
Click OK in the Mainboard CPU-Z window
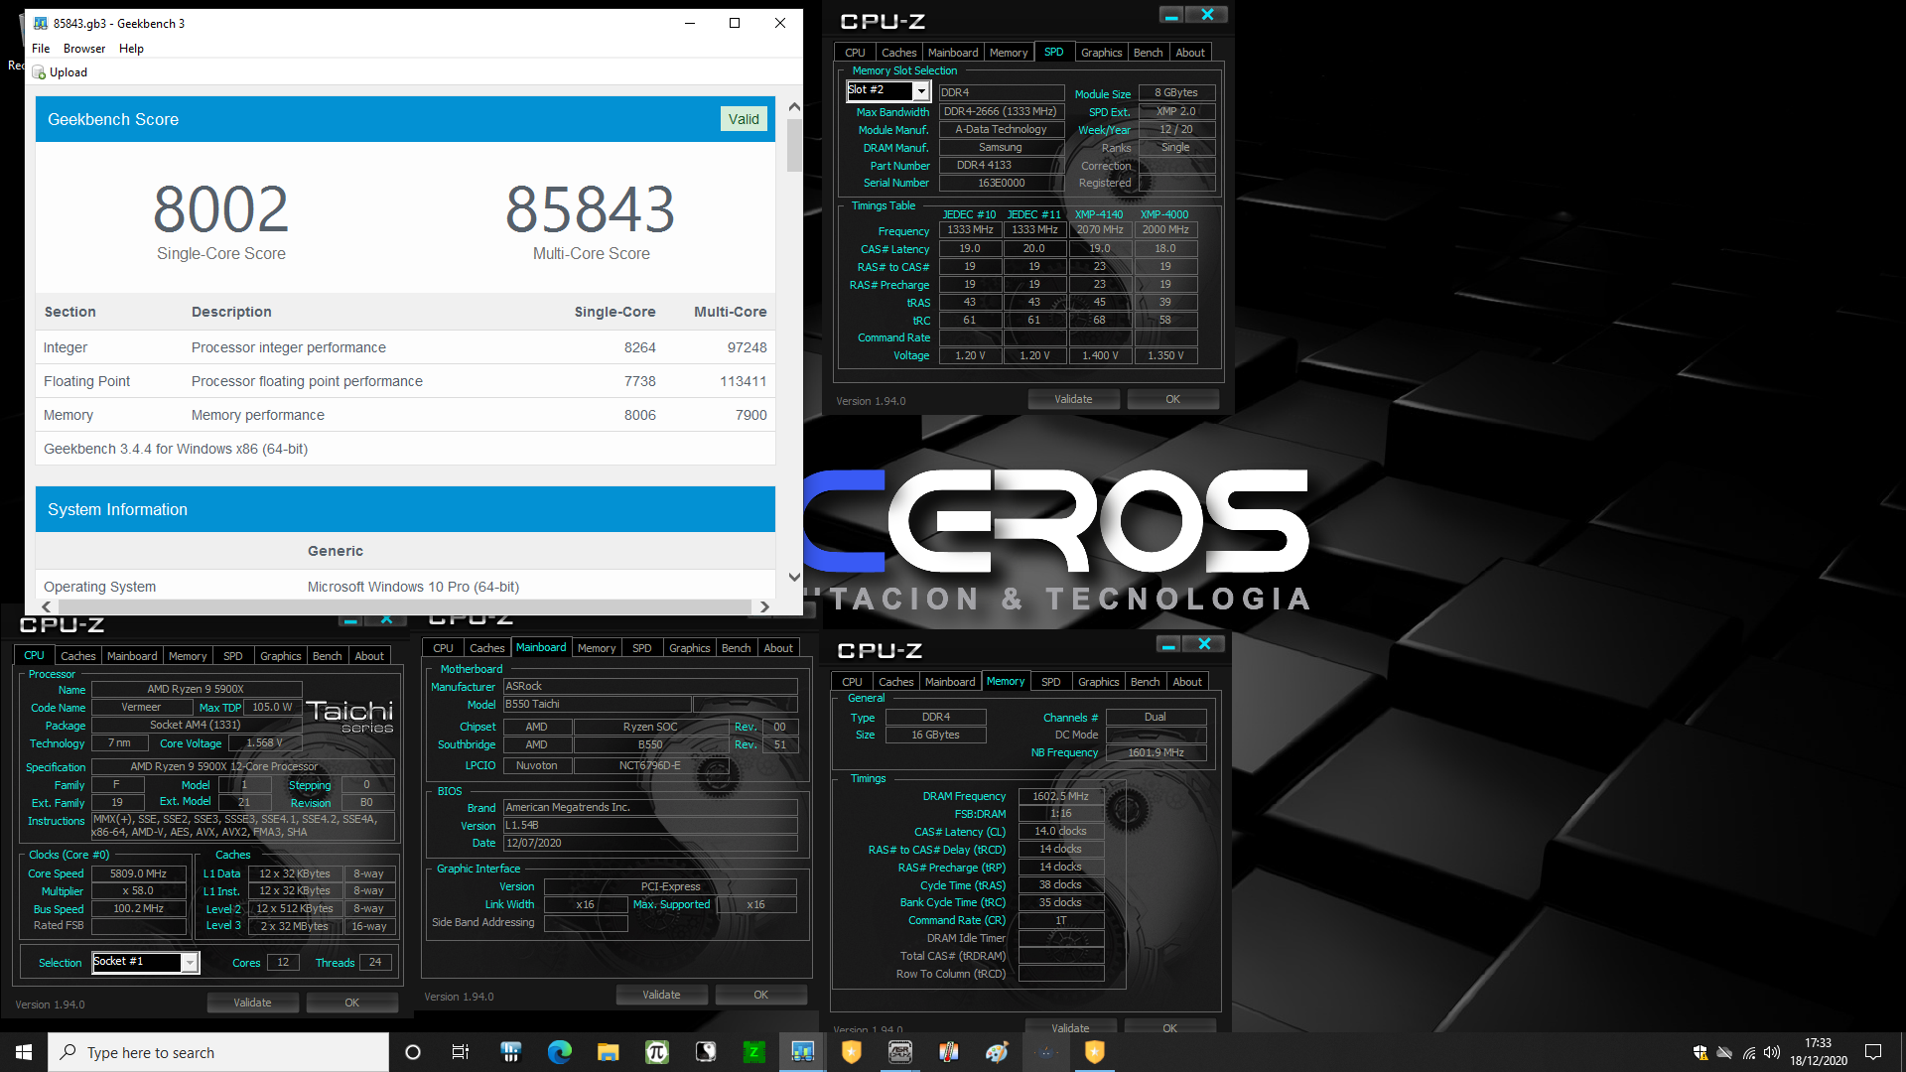(760, 995)
